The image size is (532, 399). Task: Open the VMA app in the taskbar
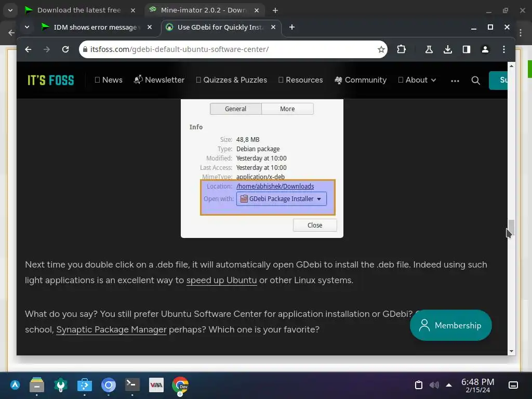[156, 385]
